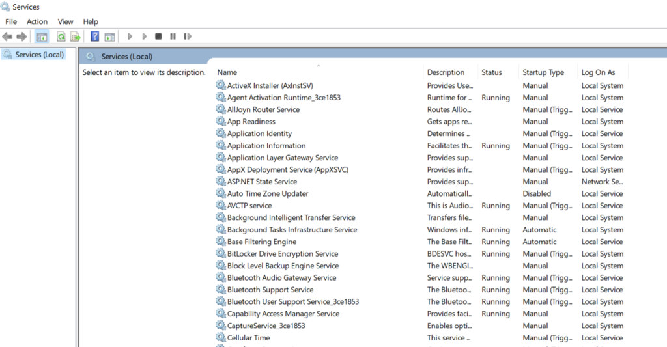Viewport: 667px width, 347px height.
Task: Open the Action menu
Action: pyautogui.click(x=37, y=21)
